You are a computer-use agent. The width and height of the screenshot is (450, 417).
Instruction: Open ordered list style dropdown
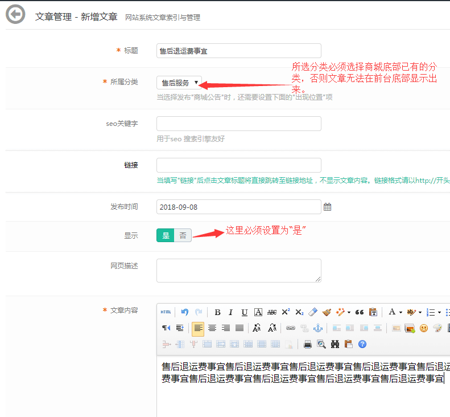click(439, 312)
